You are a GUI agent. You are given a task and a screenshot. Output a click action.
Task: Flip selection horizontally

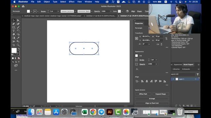tap(158, 44)
